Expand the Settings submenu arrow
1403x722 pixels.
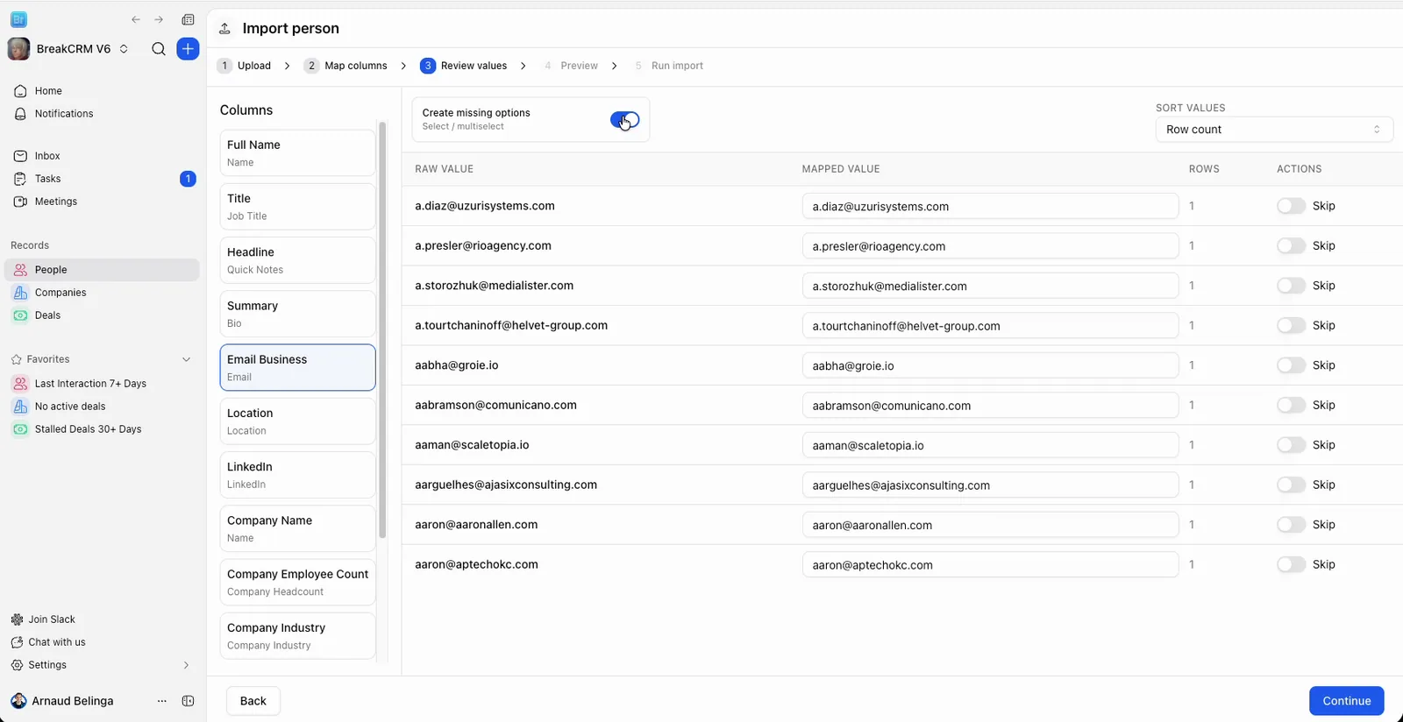click(x=186, y=665)
